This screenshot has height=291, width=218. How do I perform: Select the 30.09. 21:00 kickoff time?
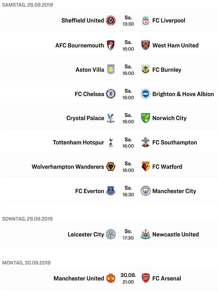(128, 279)
